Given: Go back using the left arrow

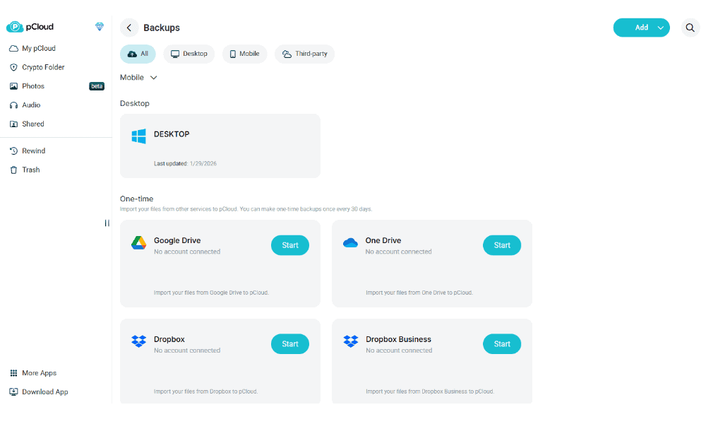Looking at the screenshot, I should click(128, 28).
